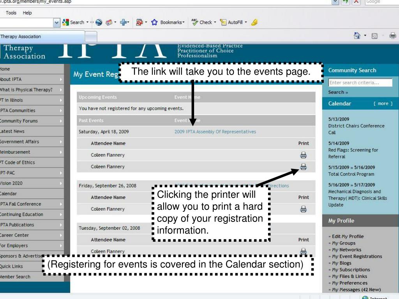Image resolution: width=399 pixels, height=299 pixels.
Task: Open the Vision 2020 sidebar item
Action: (x=32, y=183)
